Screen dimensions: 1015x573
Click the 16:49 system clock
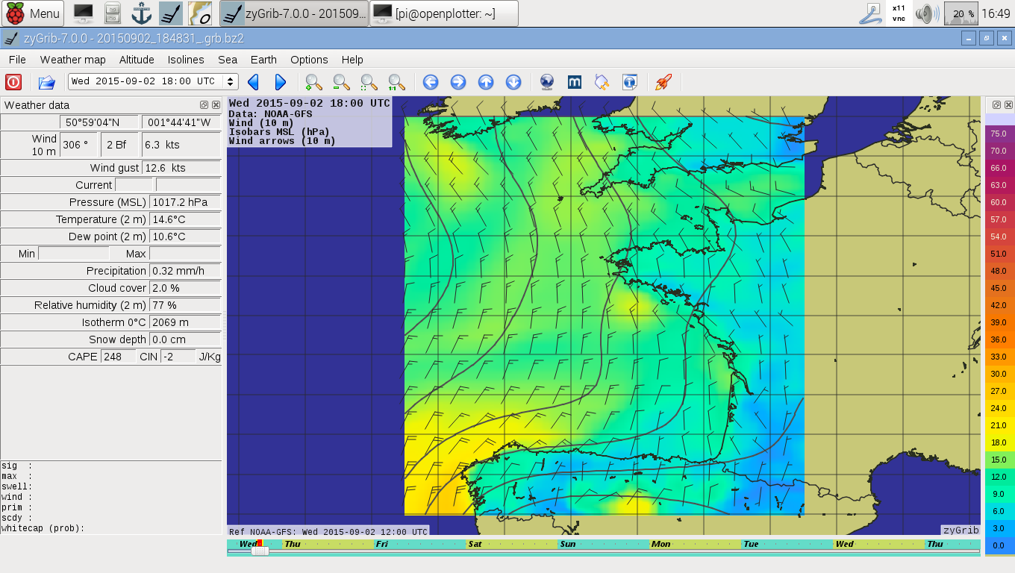tap(996, 13)
